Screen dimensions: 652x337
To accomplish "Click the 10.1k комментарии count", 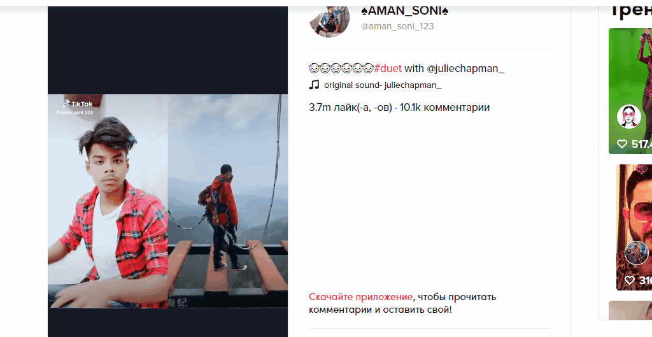I will point(445,107).
